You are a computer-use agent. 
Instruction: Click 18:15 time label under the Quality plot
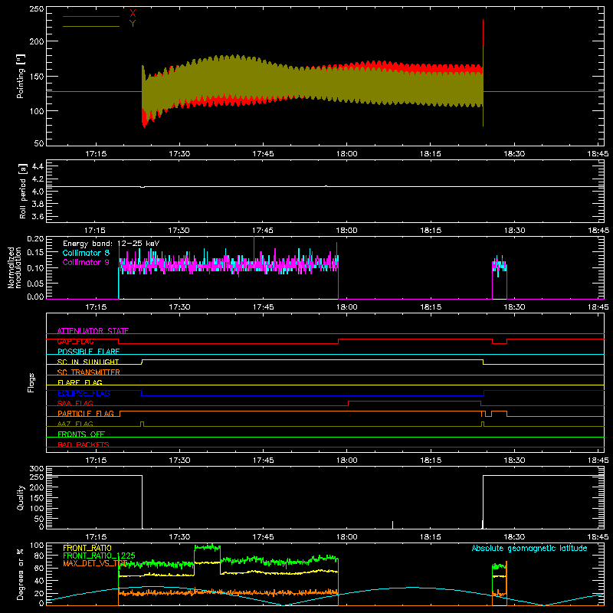point(431,537)
